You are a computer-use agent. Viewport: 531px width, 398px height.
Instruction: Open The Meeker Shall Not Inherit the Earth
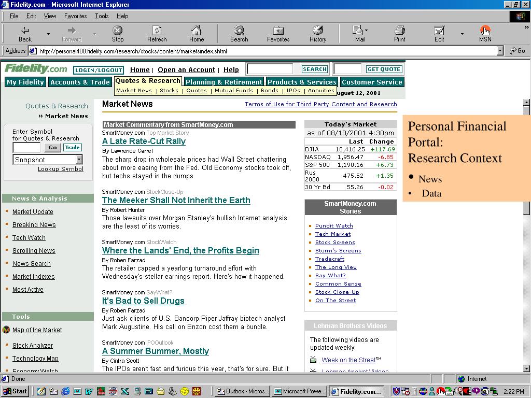click(x=176, y=200)
